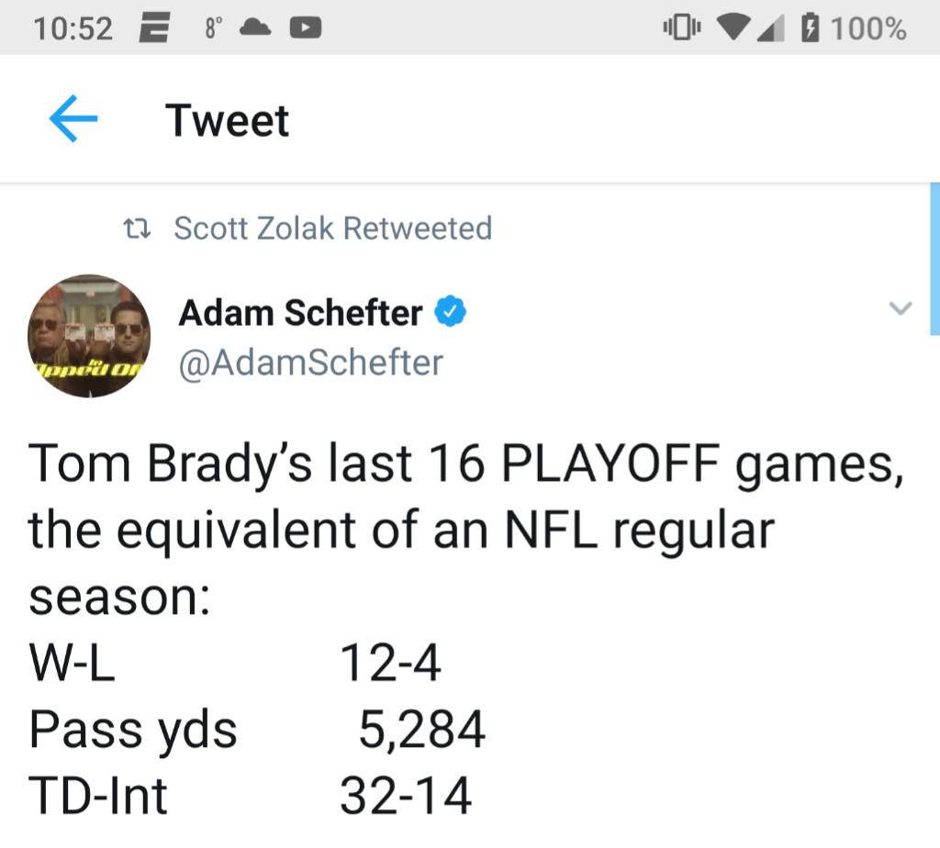Tap the YouTube notification icon
This screenshot has height=848, width=940.
click(306, 28)
